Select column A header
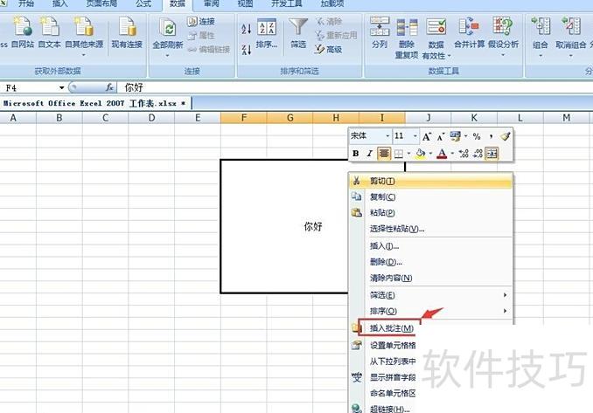This screenshot has width=593, height=413. [13, 118]
